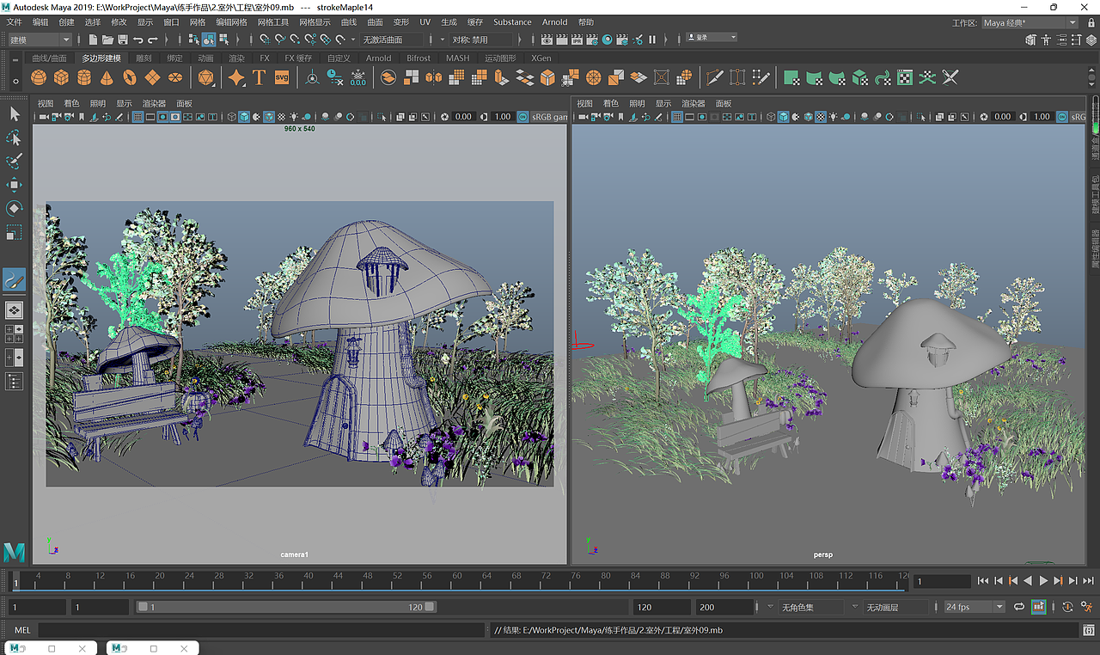This screenshot has width=1100, height=655.
Task: Create polygon type text with T icon
Action: tap(260, 78)
